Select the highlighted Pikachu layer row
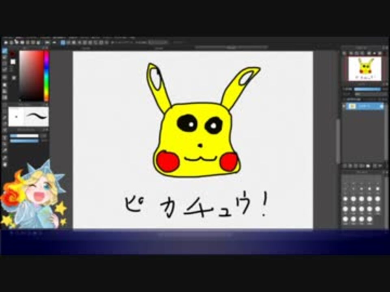Image resolution: width=390 pixels, height=292 pixels. coord(365,106)
